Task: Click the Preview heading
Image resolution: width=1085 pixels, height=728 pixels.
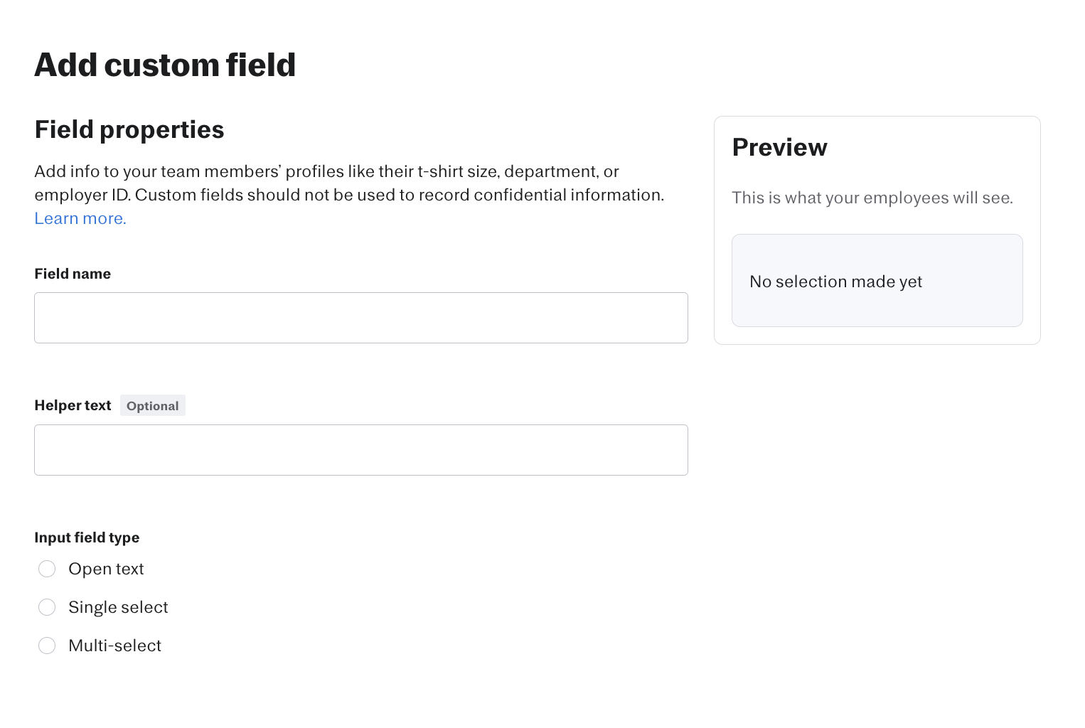Action: click(x=779, y=147)
